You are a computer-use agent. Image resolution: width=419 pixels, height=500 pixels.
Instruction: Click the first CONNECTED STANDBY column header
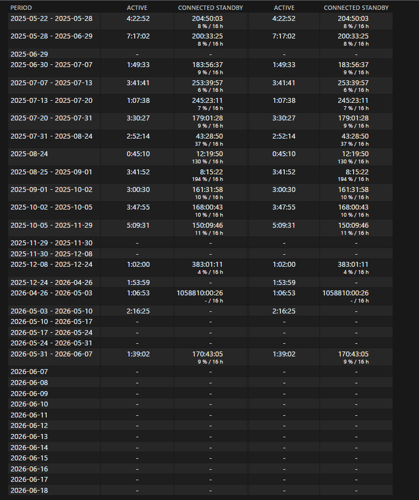(x=211, y=8)
